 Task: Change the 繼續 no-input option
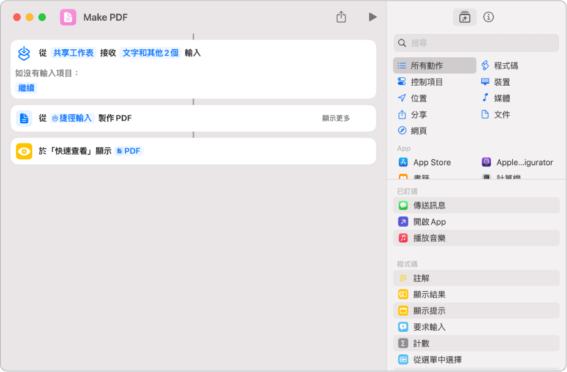pyautogui.click(x=26, y=88)
